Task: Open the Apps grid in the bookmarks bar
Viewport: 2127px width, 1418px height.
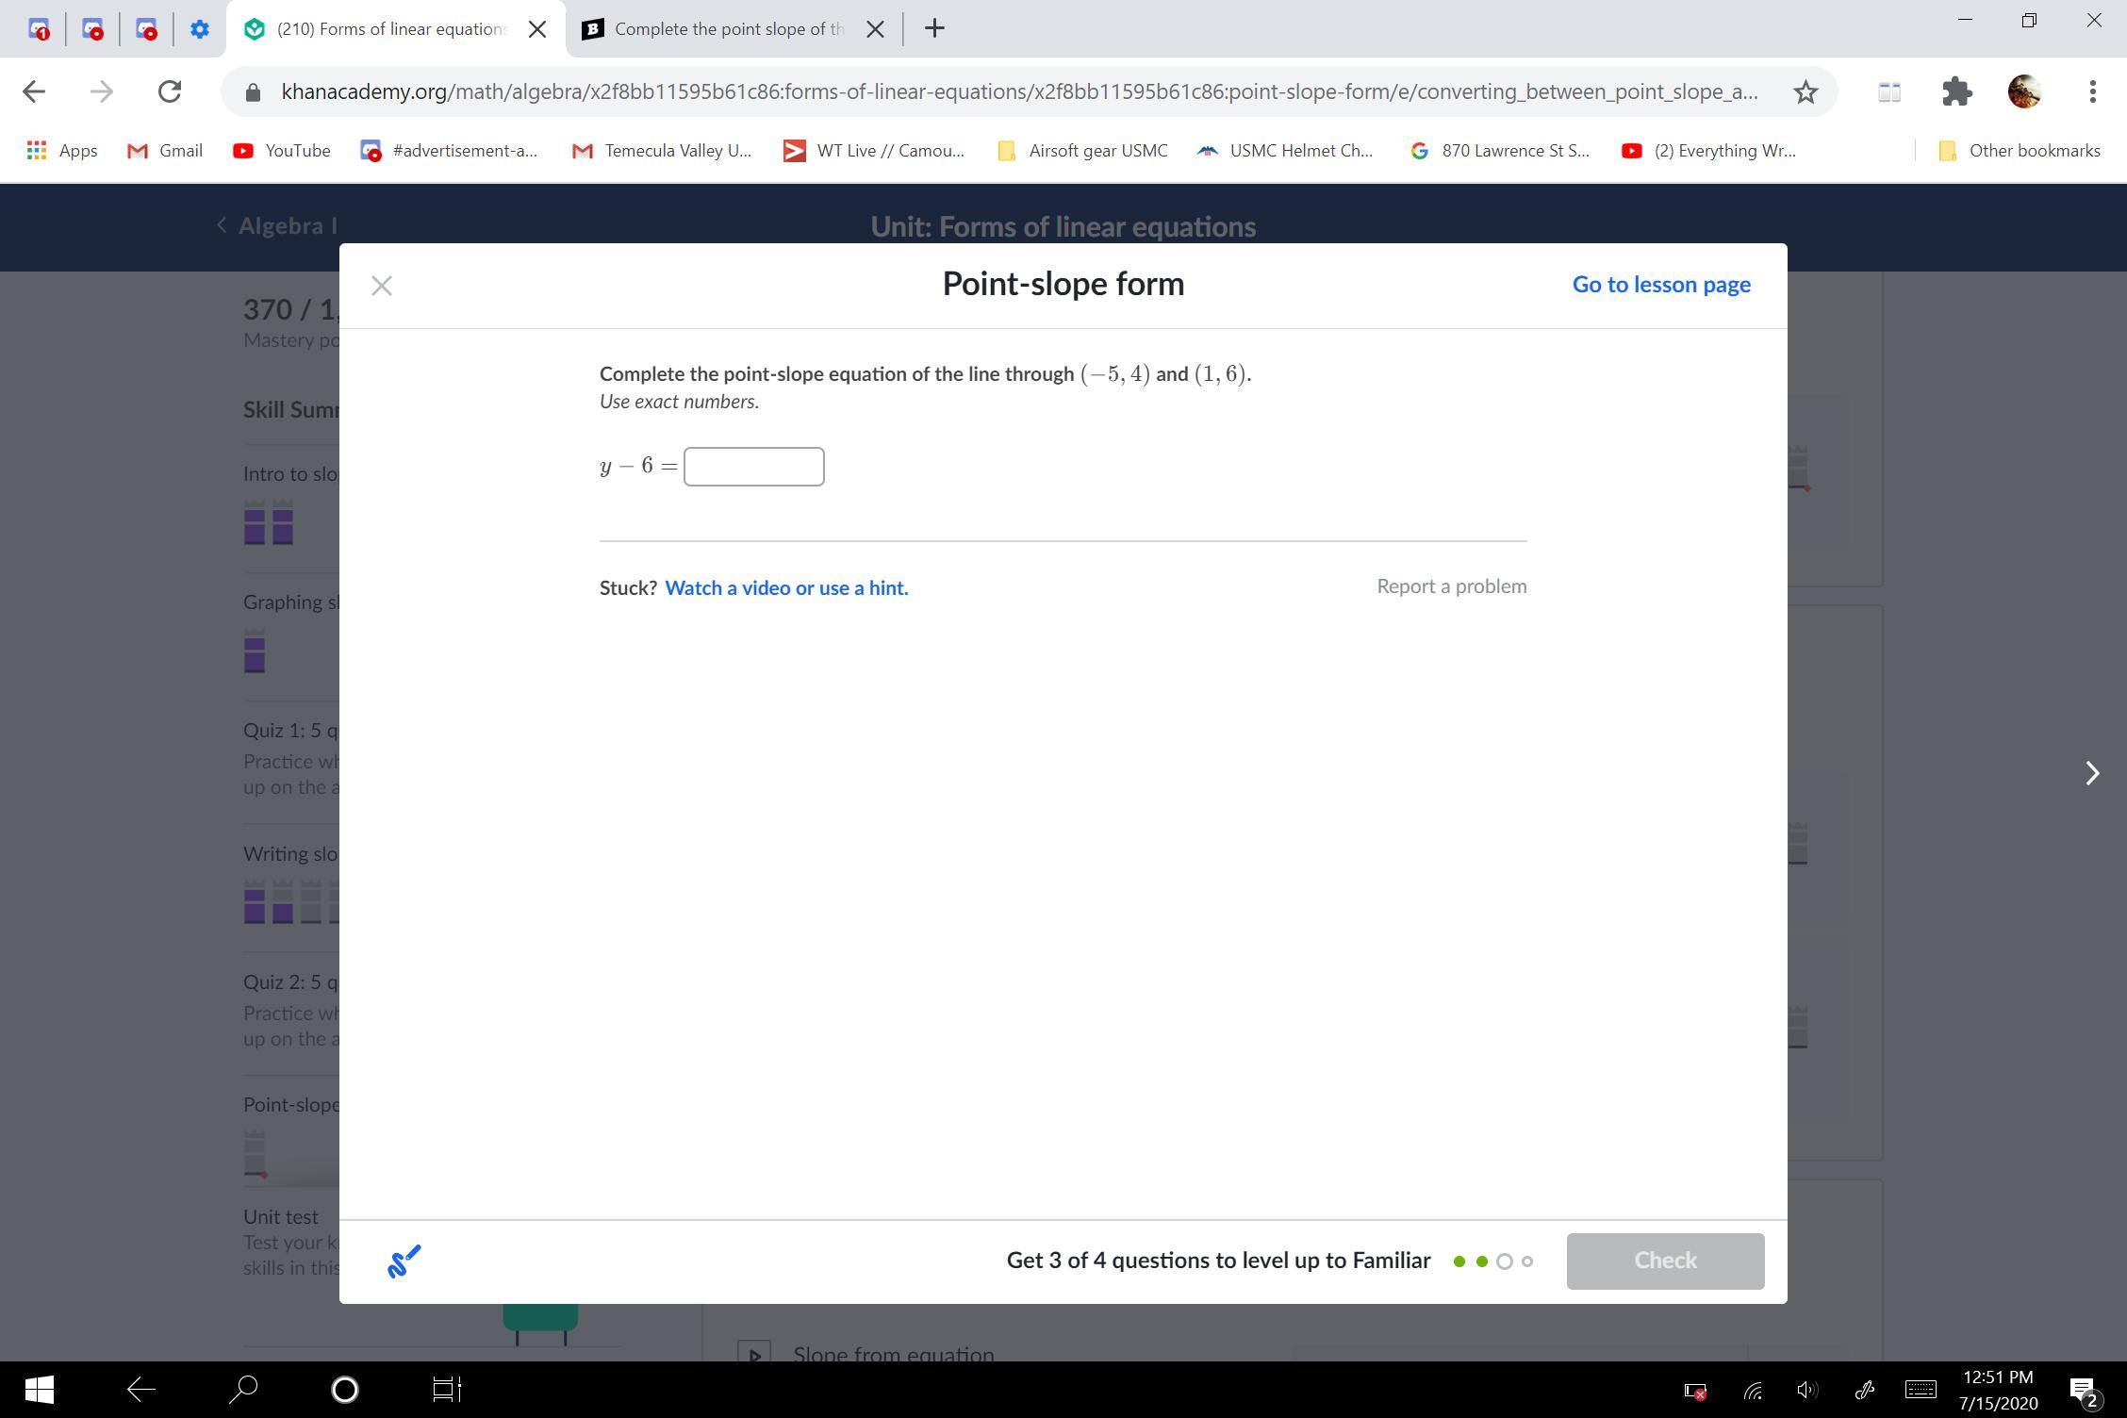Action: [62, 151]
